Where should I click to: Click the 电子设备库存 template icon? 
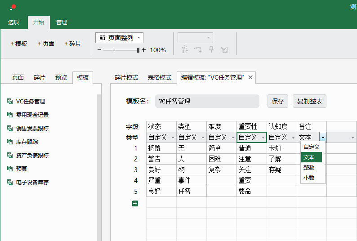(10, 182)
